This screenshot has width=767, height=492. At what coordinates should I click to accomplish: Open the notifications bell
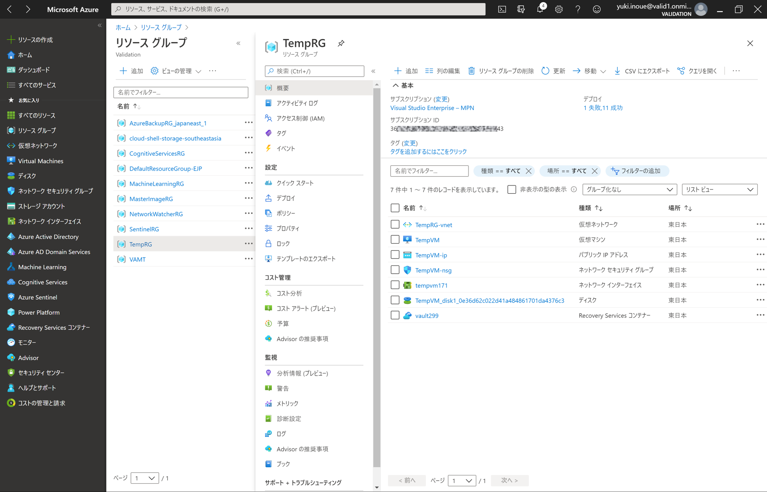pyautogui.click(x=540, y=9)
